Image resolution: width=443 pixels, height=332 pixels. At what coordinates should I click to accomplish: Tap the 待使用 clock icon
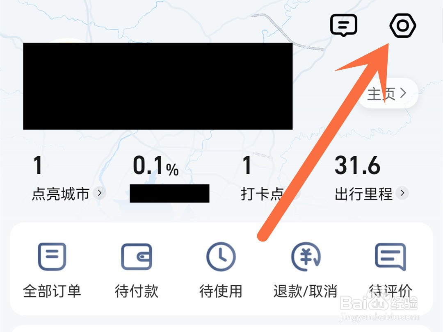tap(221, 257)
